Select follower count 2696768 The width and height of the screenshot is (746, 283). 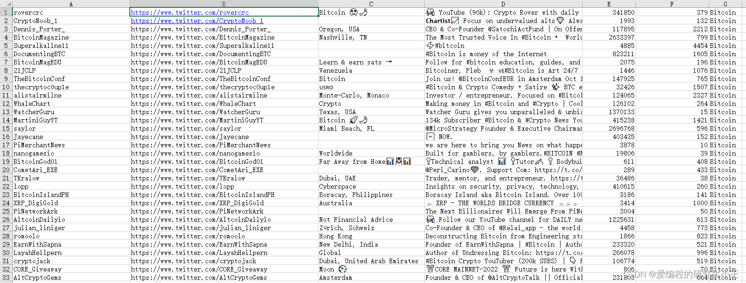coord(609,128)
